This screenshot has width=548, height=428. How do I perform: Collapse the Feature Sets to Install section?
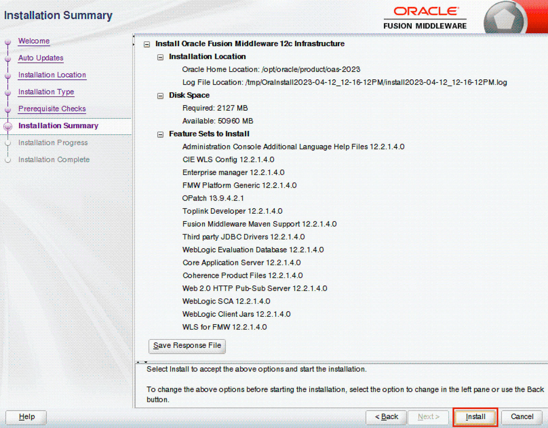[160, 135]
